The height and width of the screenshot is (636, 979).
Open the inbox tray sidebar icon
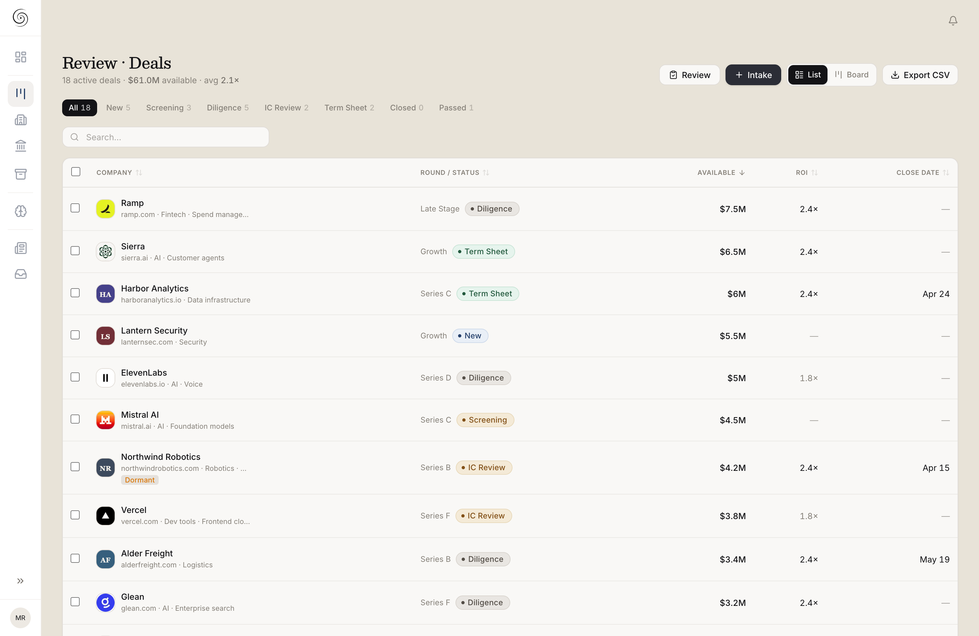21,274
